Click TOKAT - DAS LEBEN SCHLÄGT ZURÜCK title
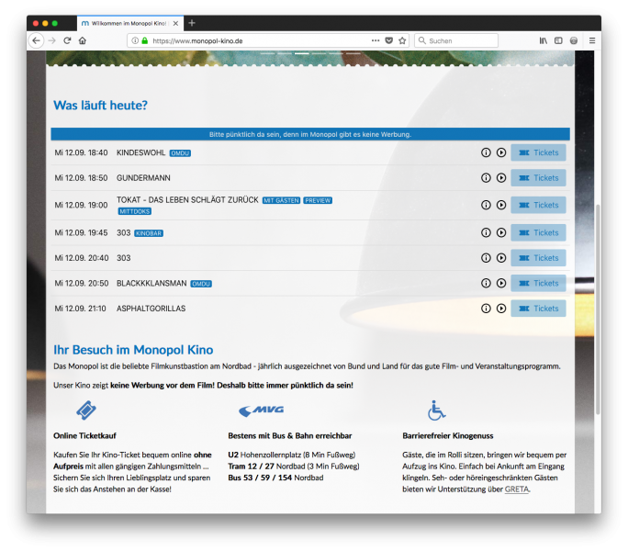This screenshot has width=628, height=551. tap(187, 200)
